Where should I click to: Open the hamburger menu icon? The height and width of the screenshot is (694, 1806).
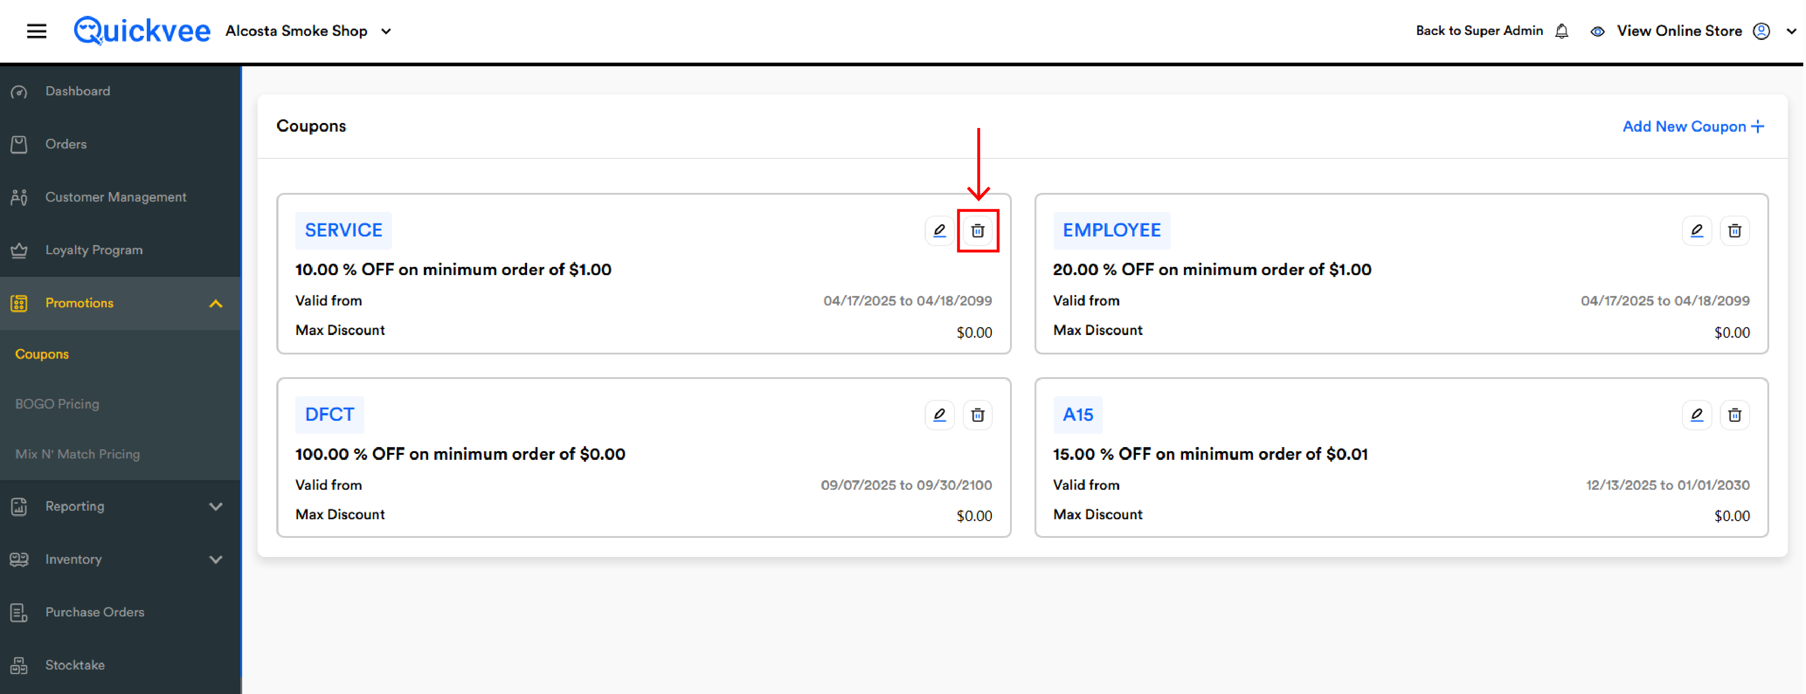click(x=36, y=31)
